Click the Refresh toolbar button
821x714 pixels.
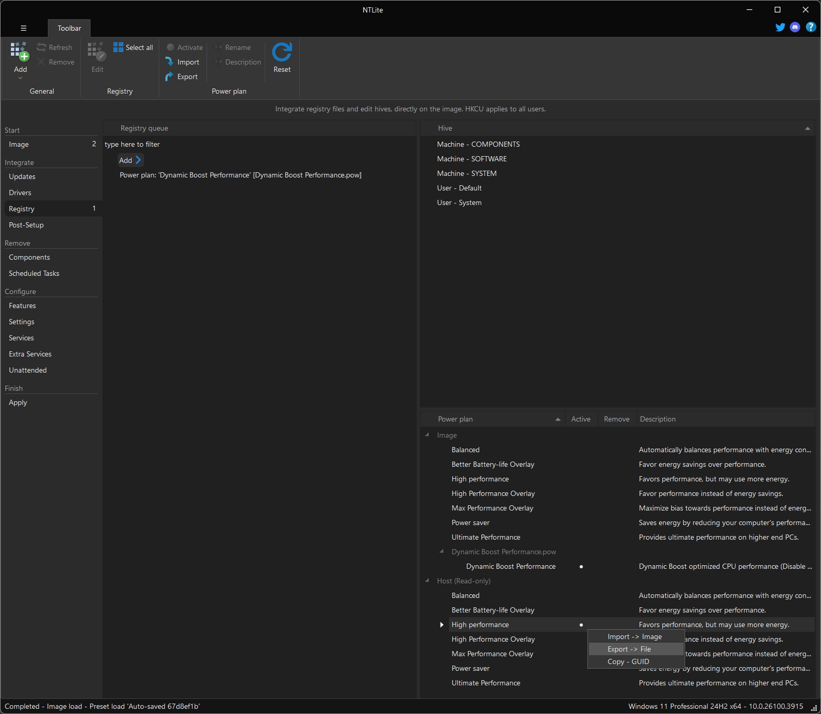click(x=55, y=47)
